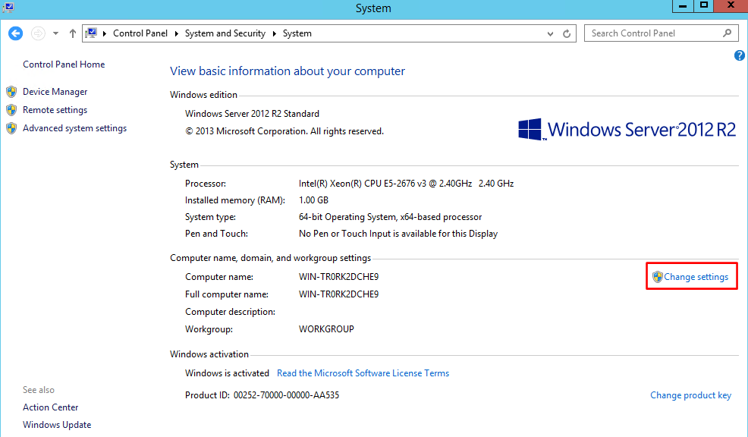Click the computer icon in the address bar
The image size is (748, 437).
click(x=92, y=33)
